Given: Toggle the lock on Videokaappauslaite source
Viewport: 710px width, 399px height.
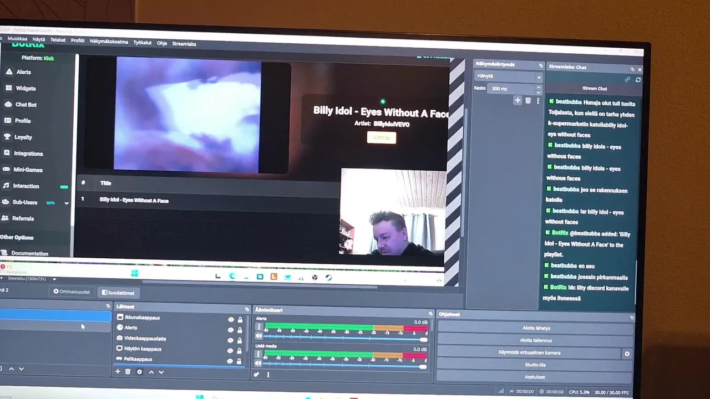Looking at the screenshot, I should tap(240, 340).
